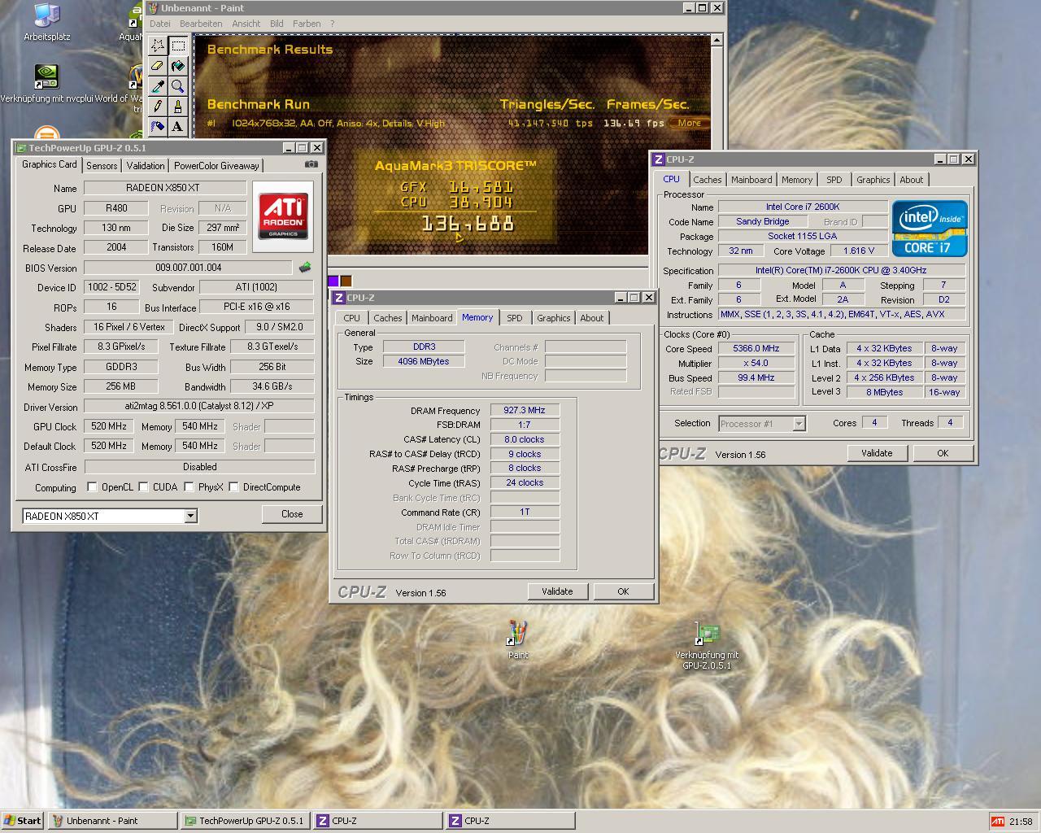Switch to Mainboard tab in right CPU-Z window
The height and width of the screenshot is (833, 1041).
click(x=751, y=180)
